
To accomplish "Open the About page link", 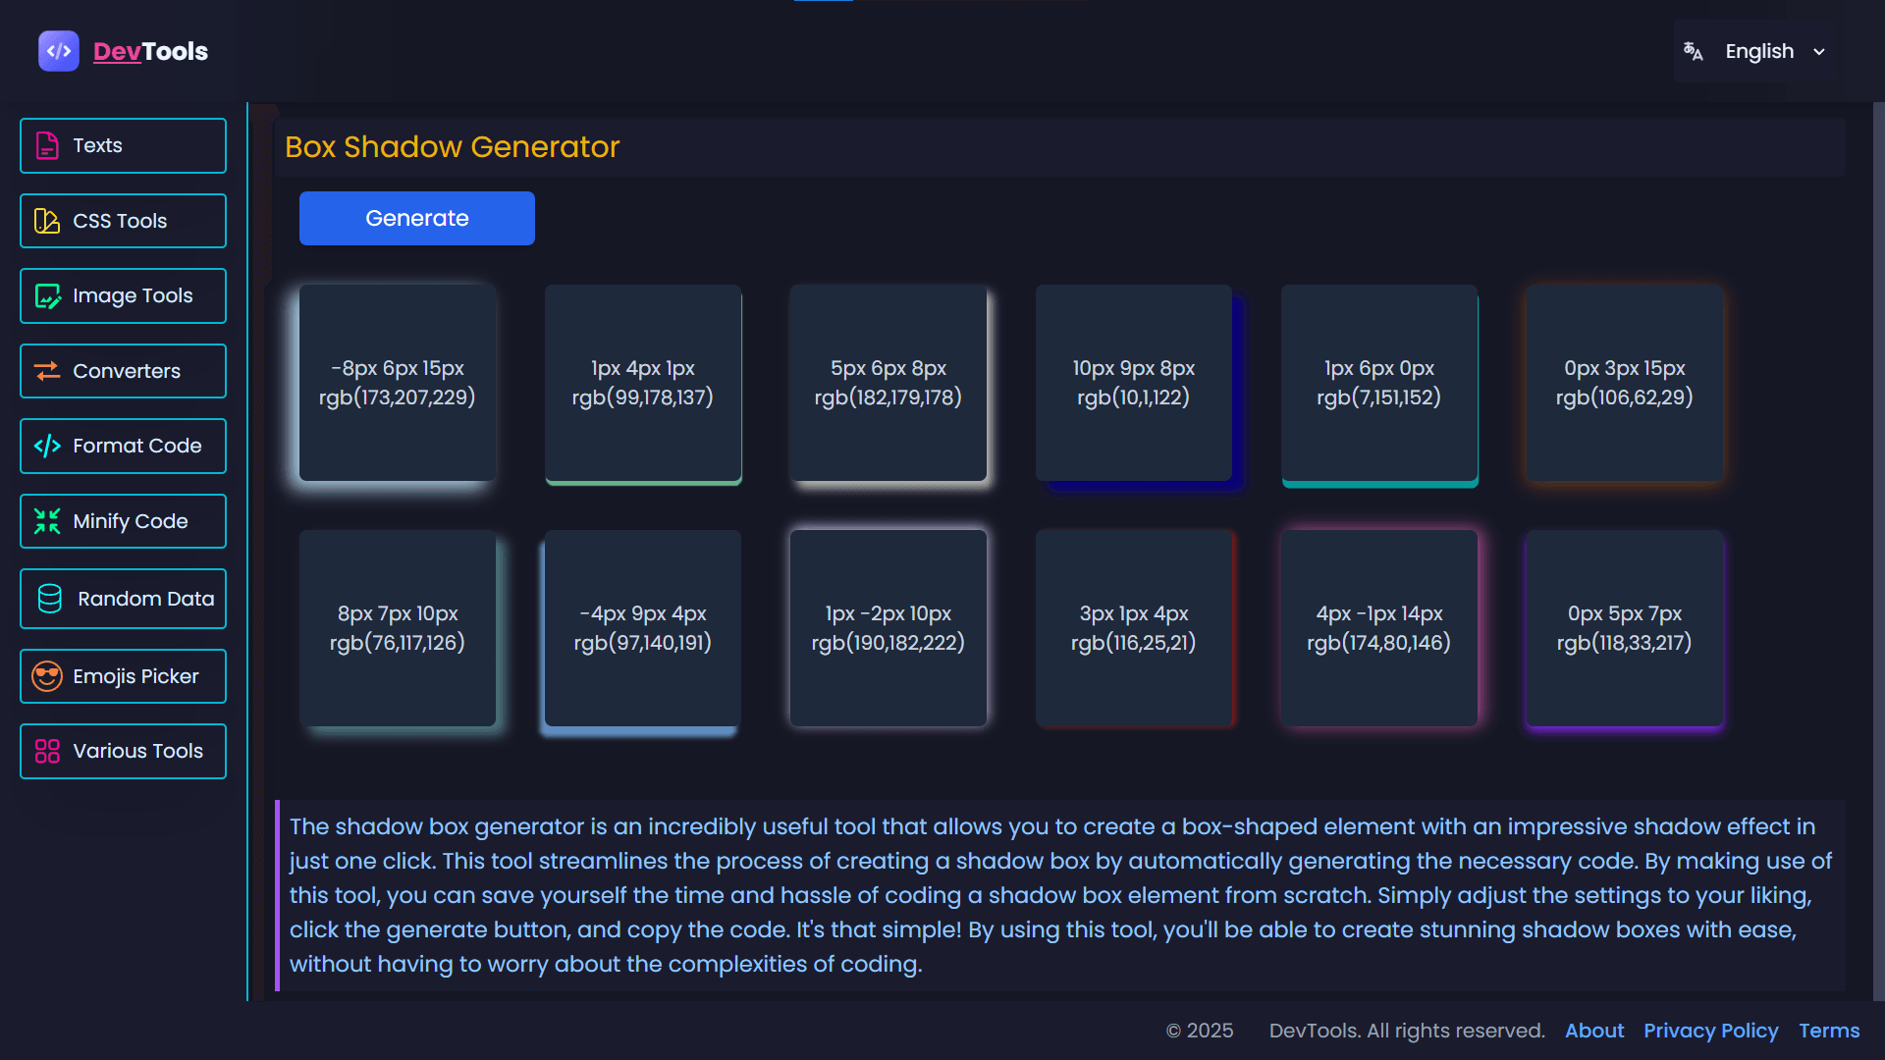I will tap(1593, 1031).
